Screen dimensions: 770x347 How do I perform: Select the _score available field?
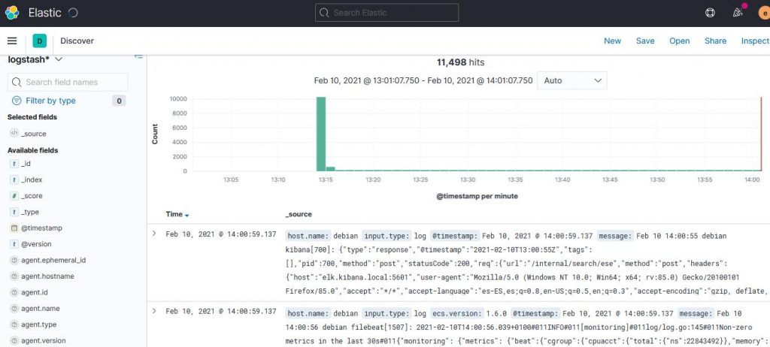(32, 196)
